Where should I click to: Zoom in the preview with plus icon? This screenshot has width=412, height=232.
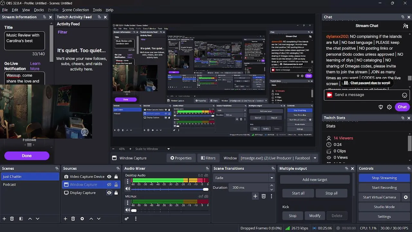click(x=130, y=149)
